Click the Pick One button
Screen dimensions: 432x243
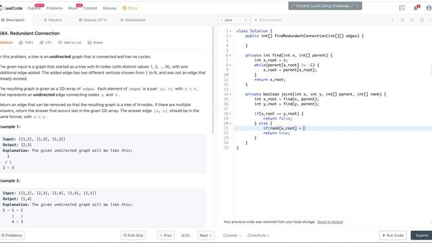(133, 236)
